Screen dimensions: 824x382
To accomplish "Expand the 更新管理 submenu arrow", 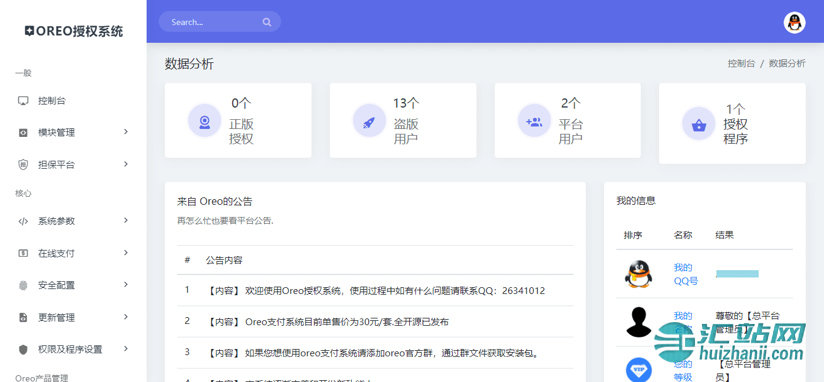I will (126, 317).
